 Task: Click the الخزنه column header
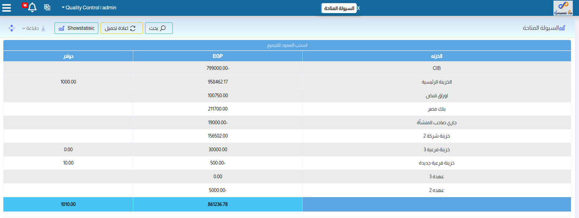[436, 56]
